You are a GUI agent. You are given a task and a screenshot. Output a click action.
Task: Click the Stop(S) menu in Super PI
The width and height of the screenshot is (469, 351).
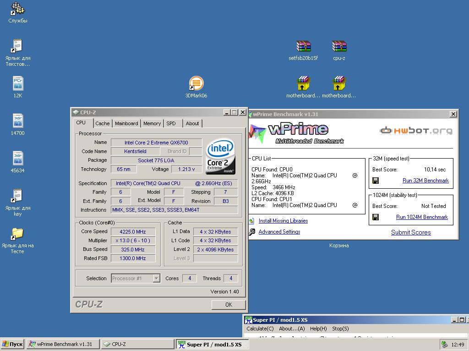click(340, 329)
